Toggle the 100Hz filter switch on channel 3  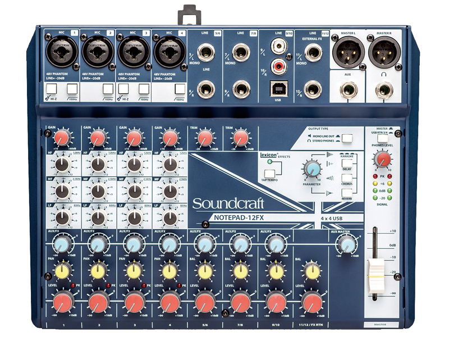(x=144, y=89)
